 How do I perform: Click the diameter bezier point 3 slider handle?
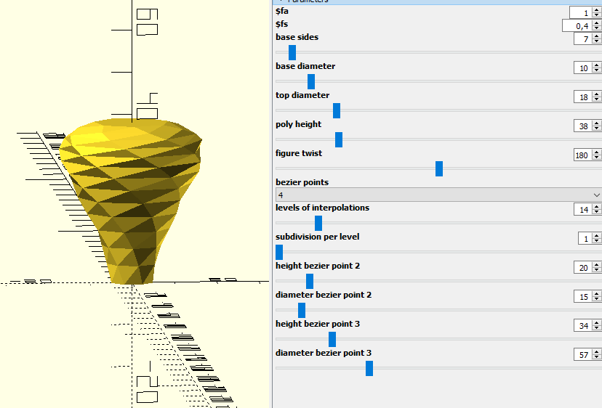coord(369,369)
